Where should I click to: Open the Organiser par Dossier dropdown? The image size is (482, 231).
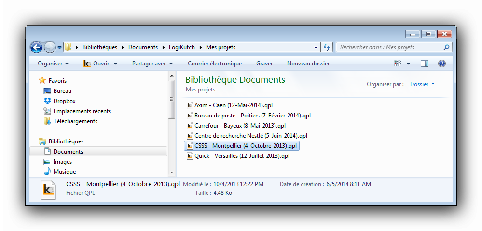(422, 84)
